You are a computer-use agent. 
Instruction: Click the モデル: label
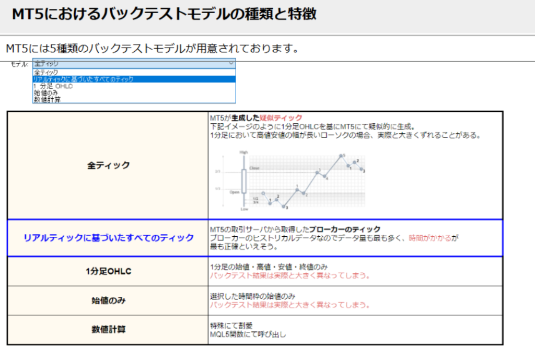[20, 64]
